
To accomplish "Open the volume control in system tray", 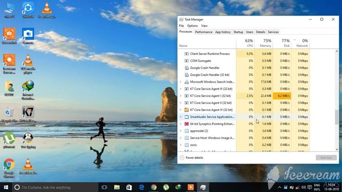I will (304, 187).
